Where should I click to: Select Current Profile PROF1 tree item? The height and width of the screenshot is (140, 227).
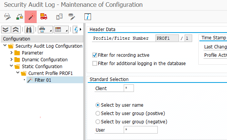pyautogui.click(x=51, y=73)
